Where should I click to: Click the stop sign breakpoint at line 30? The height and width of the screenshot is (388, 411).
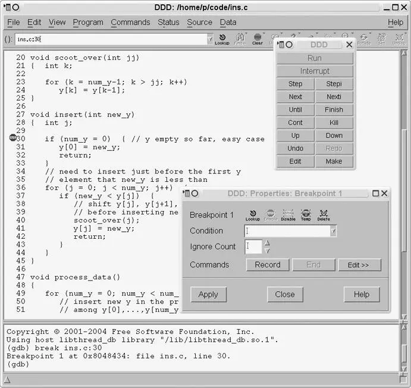[13, 138]
